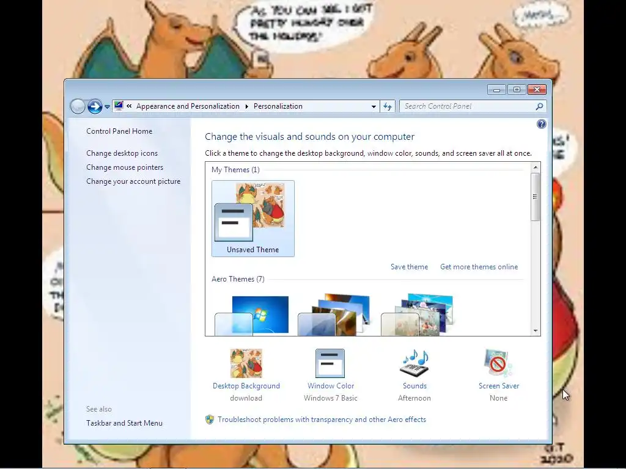626x469 pixels.
Task: Click Get more themes online
Action: point(479,267)
